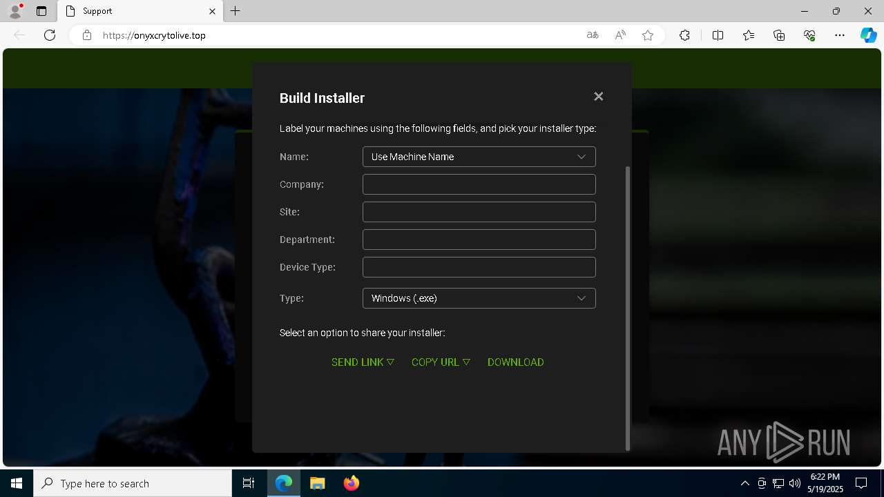Open Collections panel

tap(779, 35)
